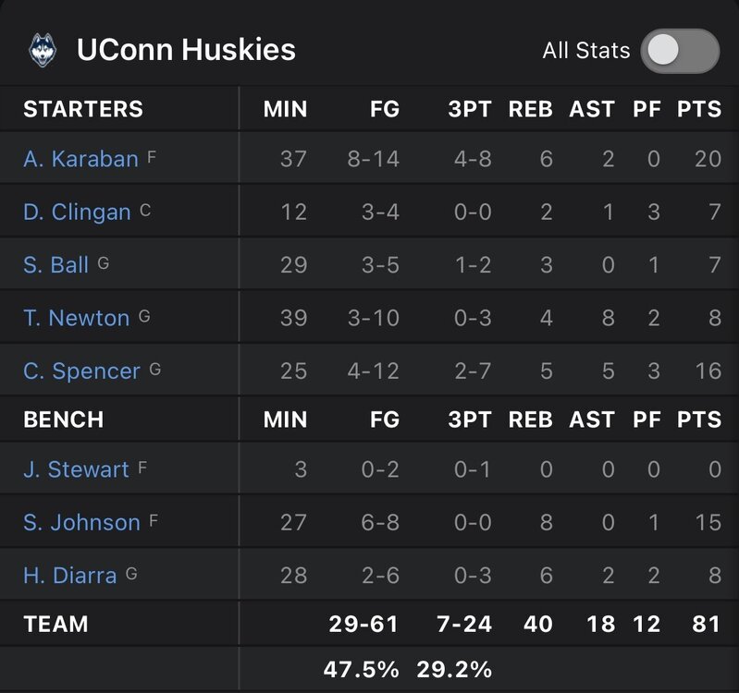Select S. Johnson player link
Screen dimensions: 739x693
click(81, 523)
